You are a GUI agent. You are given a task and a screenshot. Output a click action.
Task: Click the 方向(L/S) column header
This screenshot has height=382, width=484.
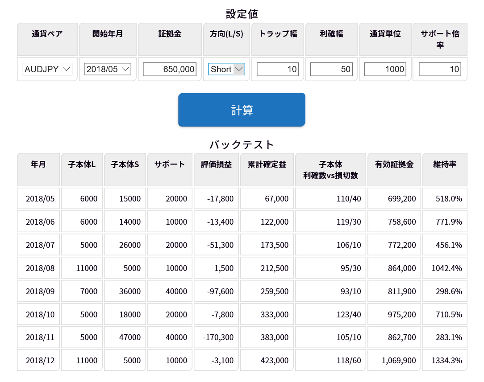[x=226, y=39]
